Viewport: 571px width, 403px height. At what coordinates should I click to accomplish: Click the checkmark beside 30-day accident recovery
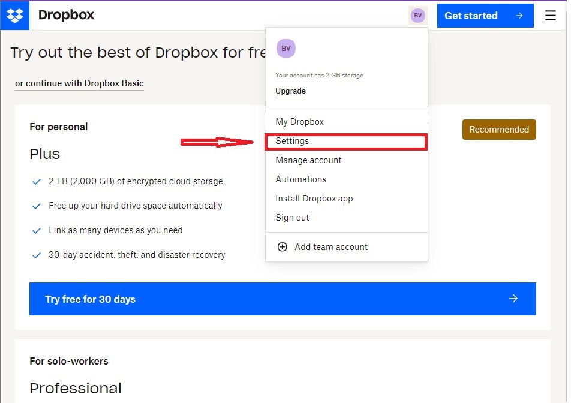(x=37, y=255)
